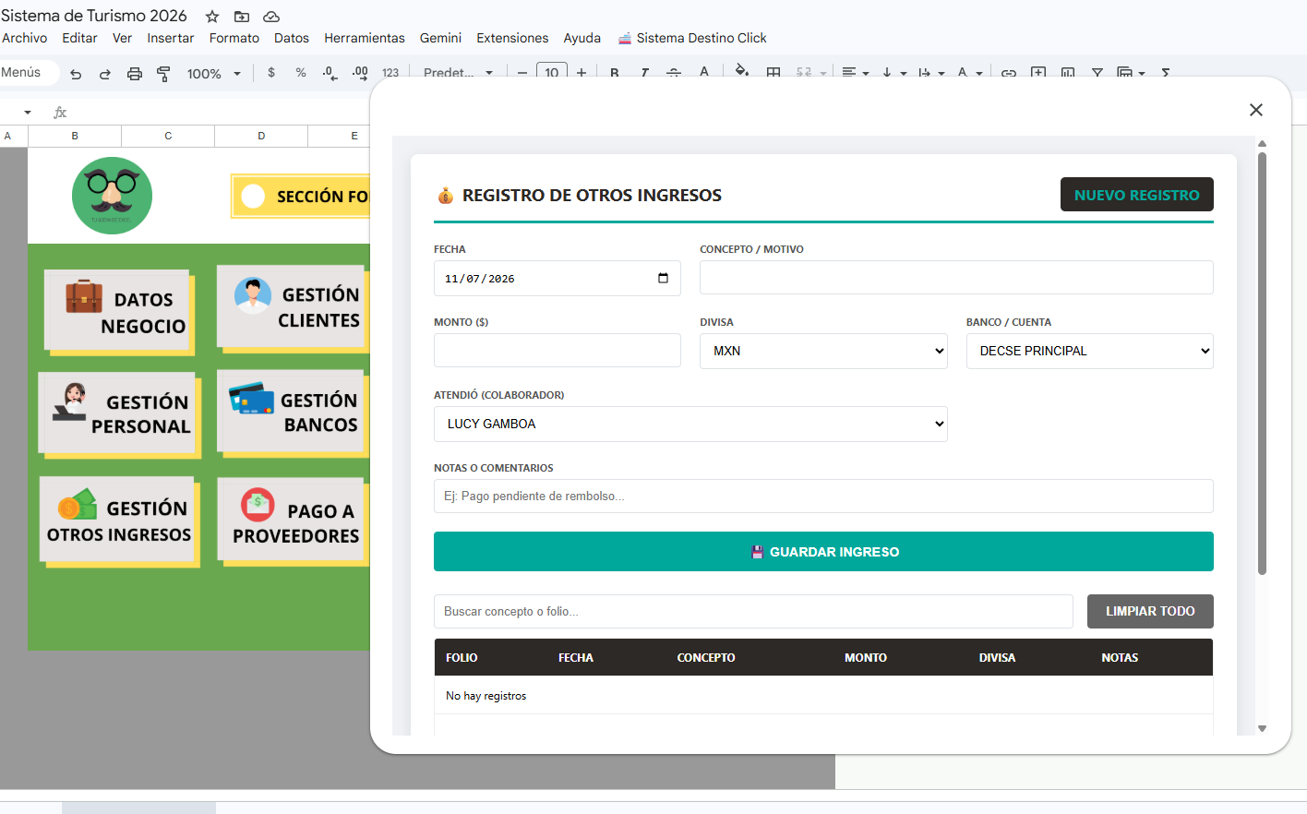Open the Datos menu
The image size is (1307, 814).
click(x=292, y=38)
